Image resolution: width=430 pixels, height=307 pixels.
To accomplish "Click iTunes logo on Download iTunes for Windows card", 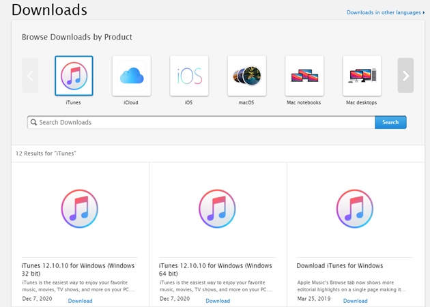I will click(x=355, y=209).
